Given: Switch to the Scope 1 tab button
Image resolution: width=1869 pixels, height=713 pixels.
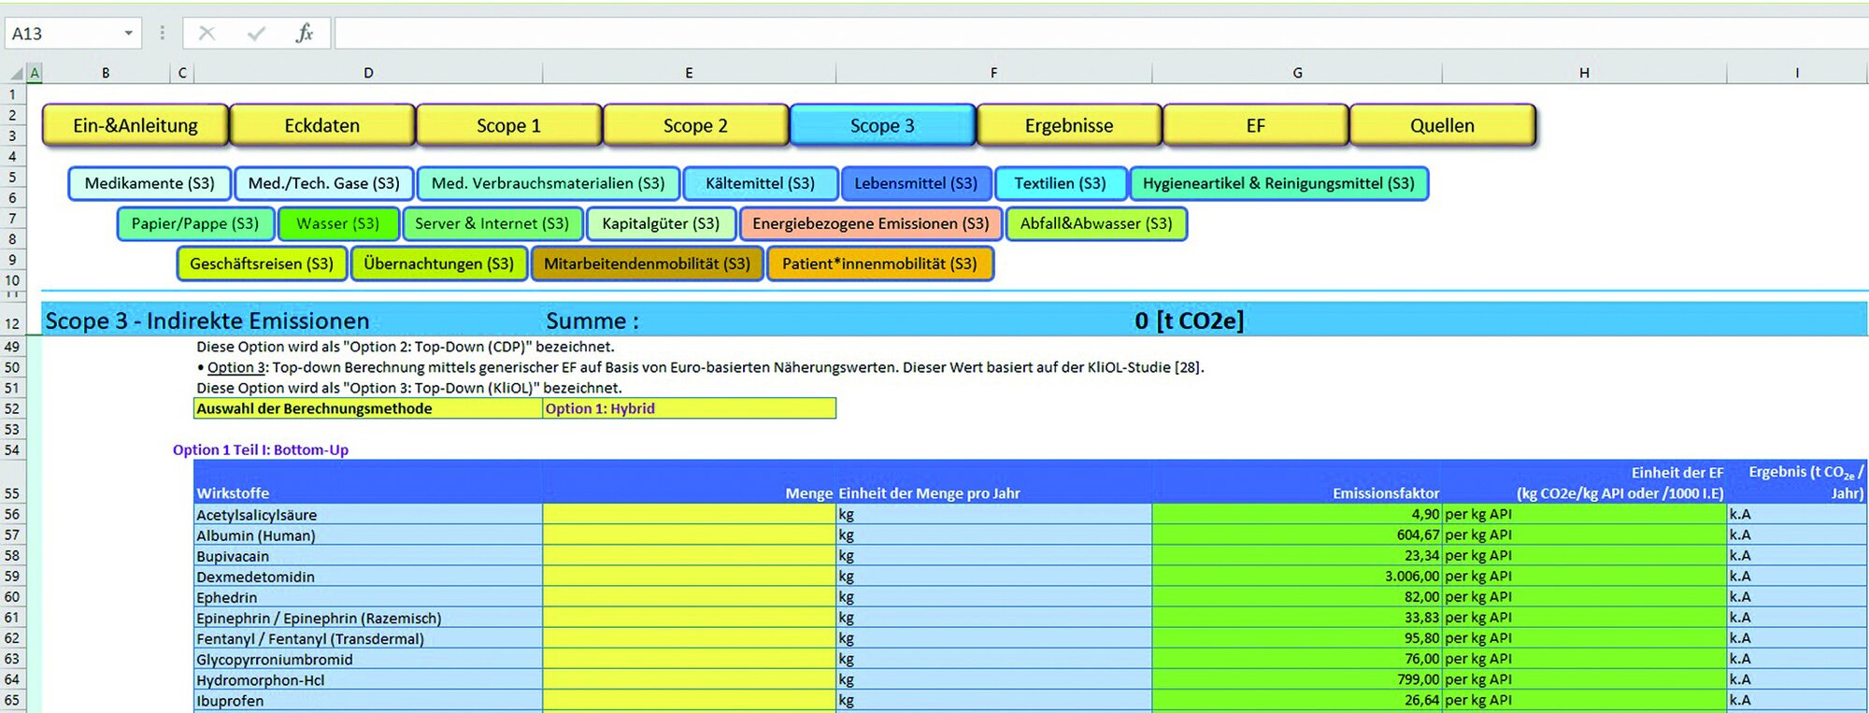Looking at the screenshot, I should click(508, 125).
